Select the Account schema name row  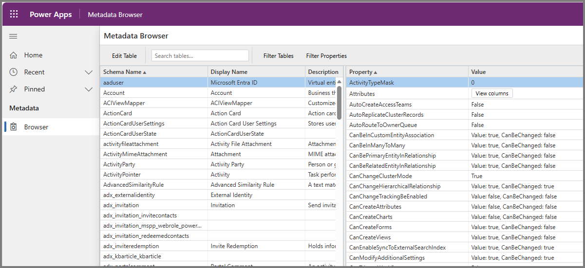[218, 93]
